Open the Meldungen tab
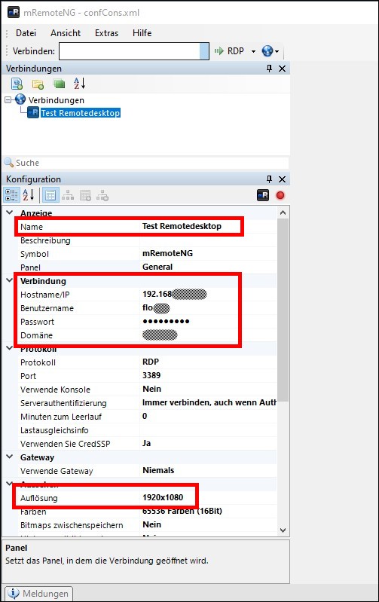This screenshot has width=379, height=602. pos(38,593)
